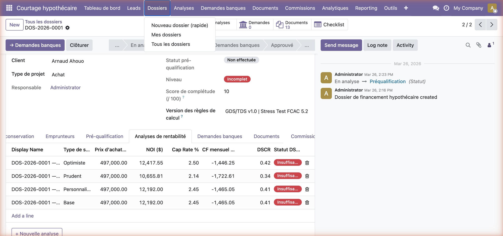The image size is (503, 236).
Task: Click Add a line link
Action: pyautogui.click(x=22, y=216)
